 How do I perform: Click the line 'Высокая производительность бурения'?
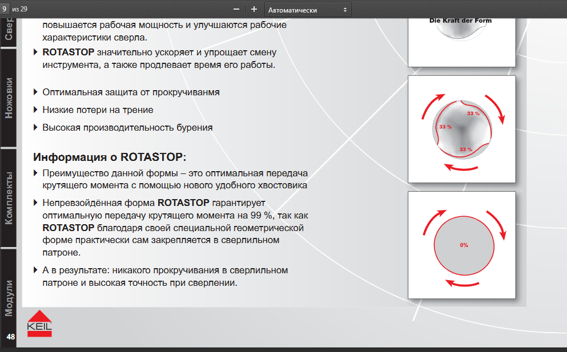pyautogui.click(x=127, y=128)
